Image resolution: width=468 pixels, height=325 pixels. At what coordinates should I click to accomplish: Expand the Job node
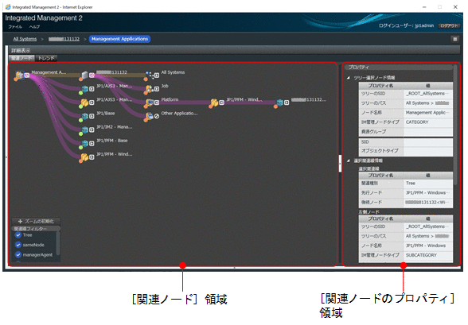[157, 89]
